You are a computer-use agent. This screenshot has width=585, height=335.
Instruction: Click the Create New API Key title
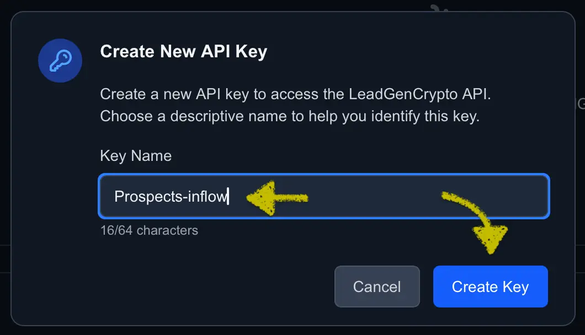click(183, 51)
